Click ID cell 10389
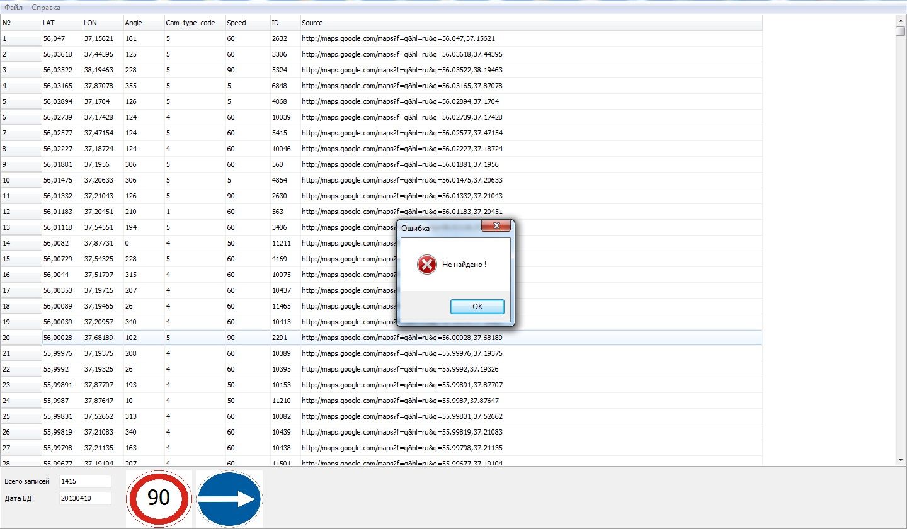907x529 pixels. [285, 353]
